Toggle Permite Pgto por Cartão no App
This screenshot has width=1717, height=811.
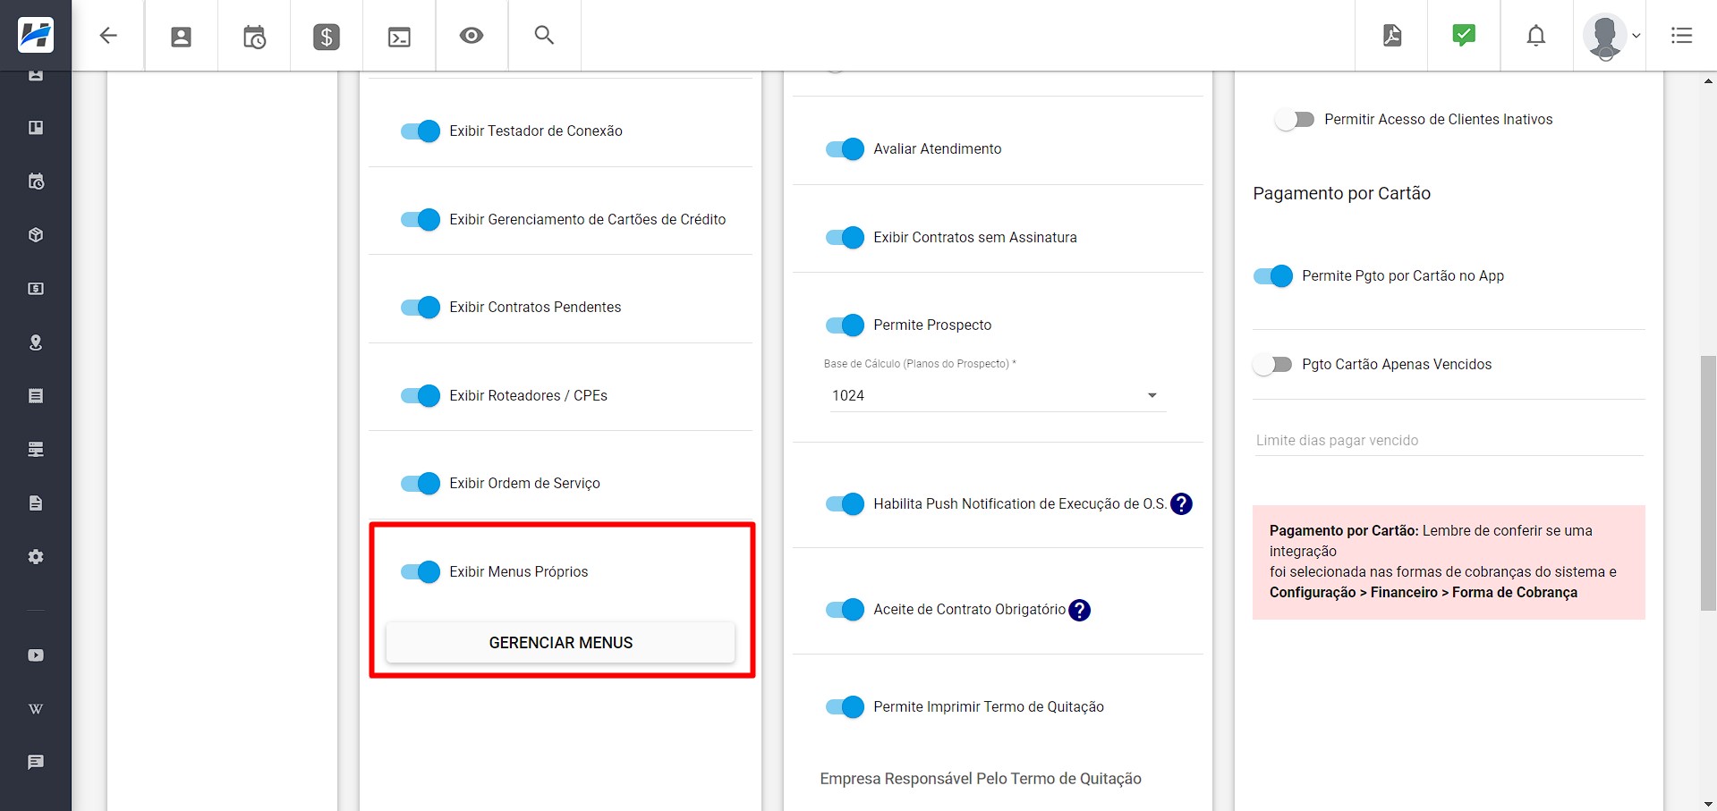click(1273, 276)
